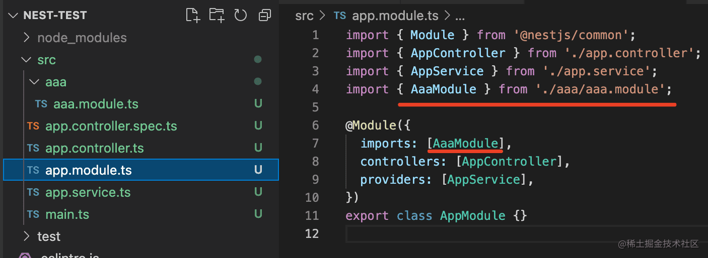Click TS icon beside aaa.module.ts
708x258 pixels.
(41, 104)
